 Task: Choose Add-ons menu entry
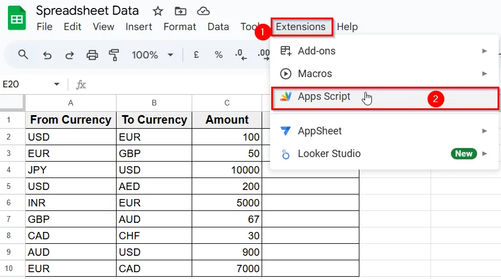click(x=384, y=51)
